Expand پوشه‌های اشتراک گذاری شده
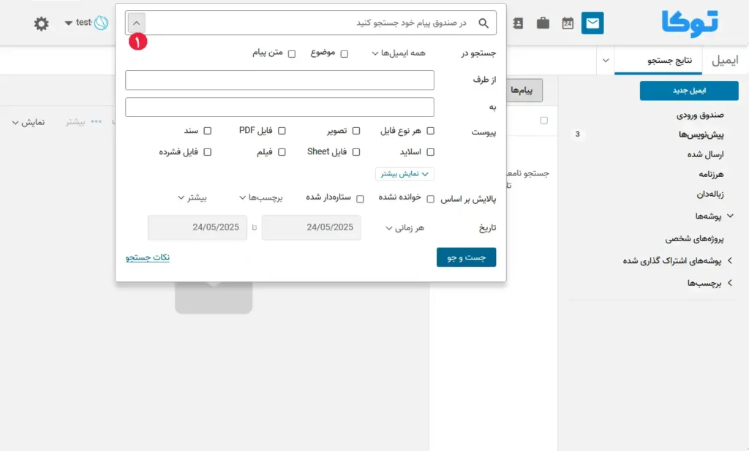The image size is (749, 451). (x=730, y=261)
